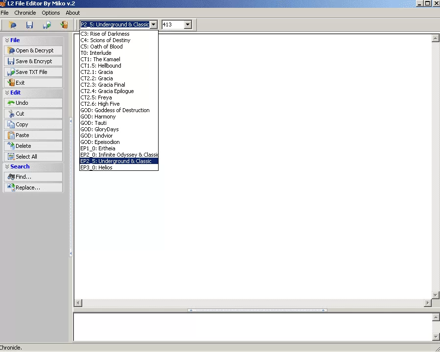Image resolution: width=440 pixels, height=352 pixels.
Task: Click the Save TXT toolbar icon
Action: point(47,24)
